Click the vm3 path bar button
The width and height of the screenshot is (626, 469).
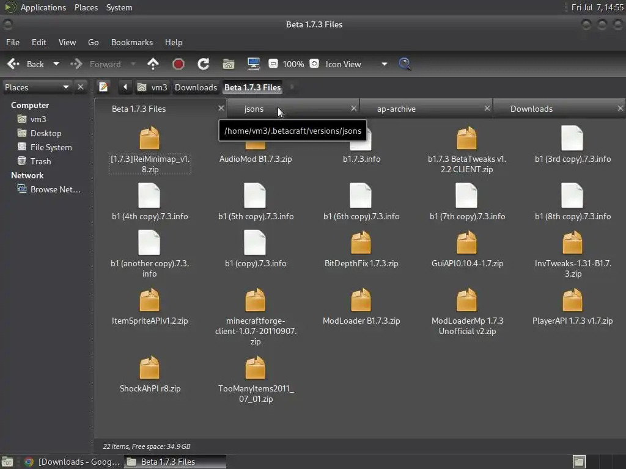pyautogui.click(x=152, y=87)
